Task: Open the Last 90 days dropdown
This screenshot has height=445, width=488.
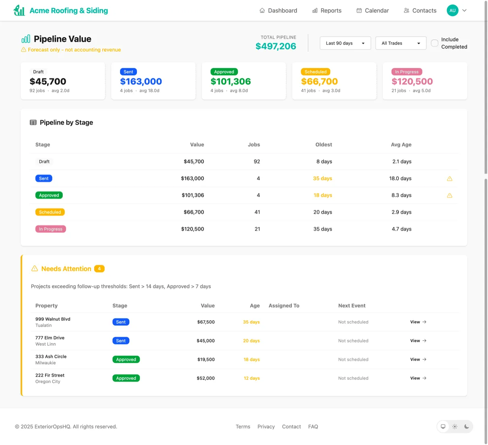Action: click(345, 43)
